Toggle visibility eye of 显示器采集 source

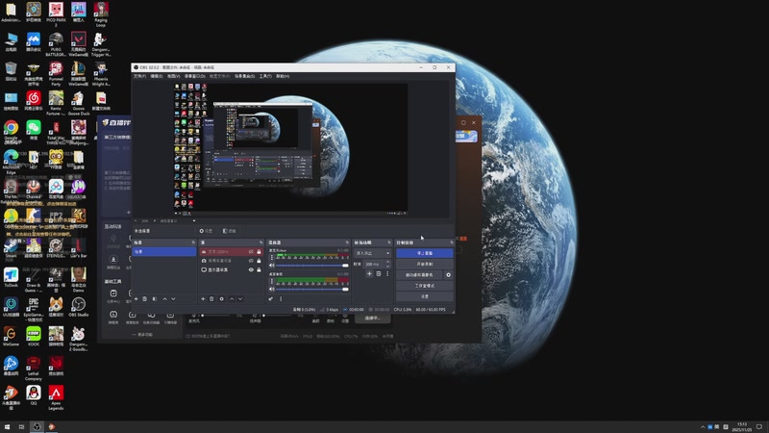click(x=251, y=270)
